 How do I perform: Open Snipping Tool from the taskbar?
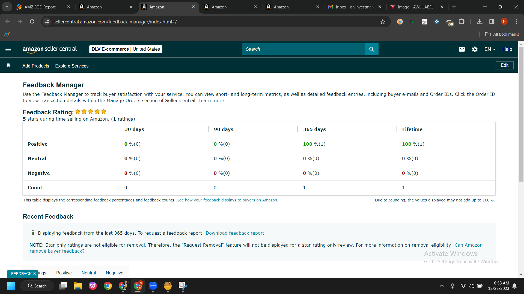coord(183,286)
